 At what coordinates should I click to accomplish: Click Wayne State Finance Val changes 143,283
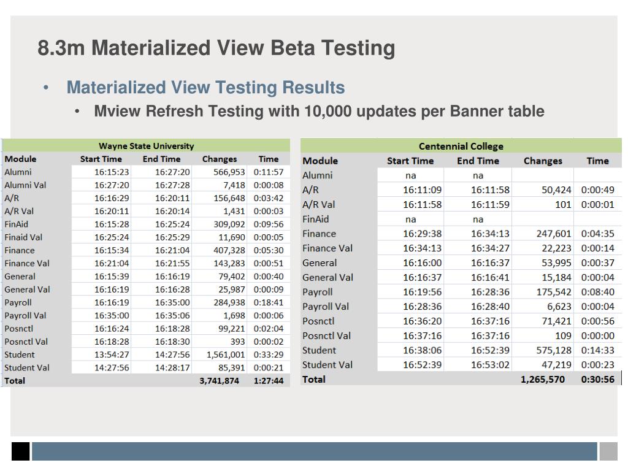click(229, 263)
